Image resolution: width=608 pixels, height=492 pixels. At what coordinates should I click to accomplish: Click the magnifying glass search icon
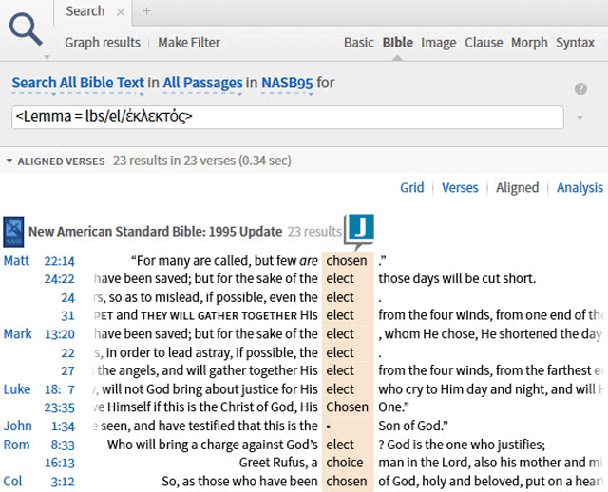pos(26,29)
